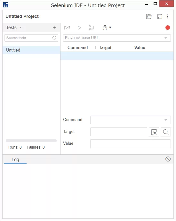The height and width of the screenshot is (221, 176).
Task: Open the Playback base URL dropdown arrow
Action: pos(166,38)
